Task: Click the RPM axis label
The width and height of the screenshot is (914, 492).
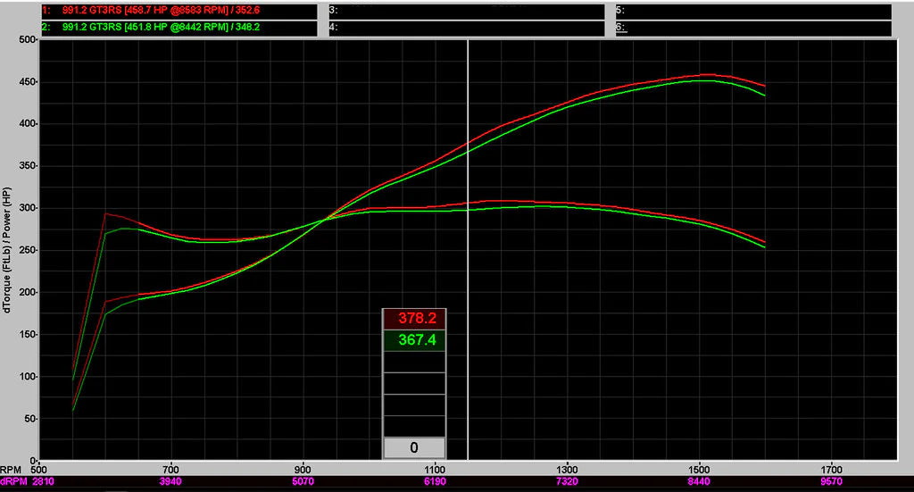Action: pos(11,468)
